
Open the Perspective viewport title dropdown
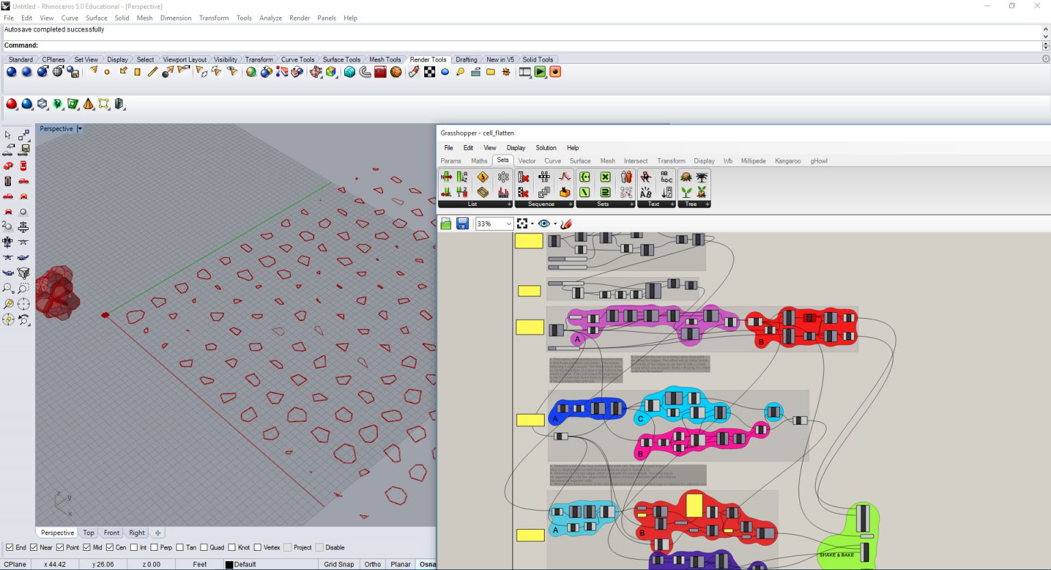coord(79,129)
